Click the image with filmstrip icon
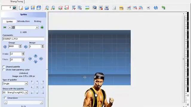The height and width of the screenshot is (107, 191). [107, 8]
